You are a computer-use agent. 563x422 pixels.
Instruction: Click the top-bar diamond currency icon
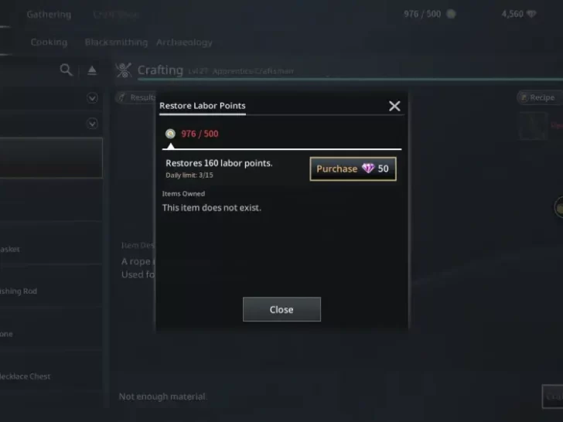[x=531, y=14]
